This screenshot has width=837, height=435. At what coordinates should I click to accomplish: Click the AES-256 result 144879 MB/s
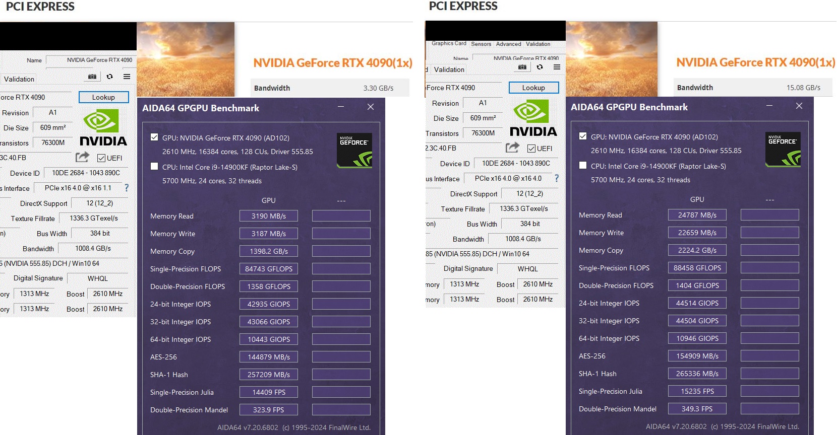point(269,357)
